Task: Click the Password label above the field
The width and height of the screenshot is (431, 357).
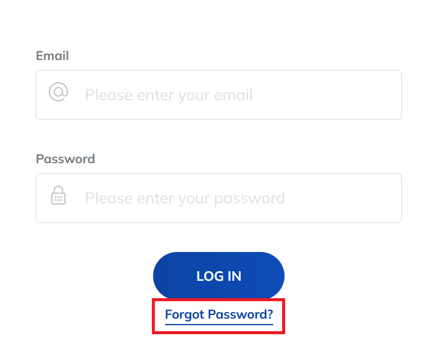Action: [65, 159]
